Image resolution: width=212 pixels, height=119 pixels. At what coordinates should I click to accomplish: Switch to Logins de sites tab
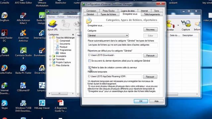click(128, 11)
